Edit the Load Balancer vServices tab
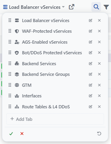Screen dimensions: 111x144 pos(90,20)
